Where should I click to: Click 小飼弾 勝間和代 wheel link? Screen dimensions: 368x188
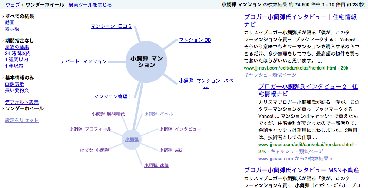[108, 114]
